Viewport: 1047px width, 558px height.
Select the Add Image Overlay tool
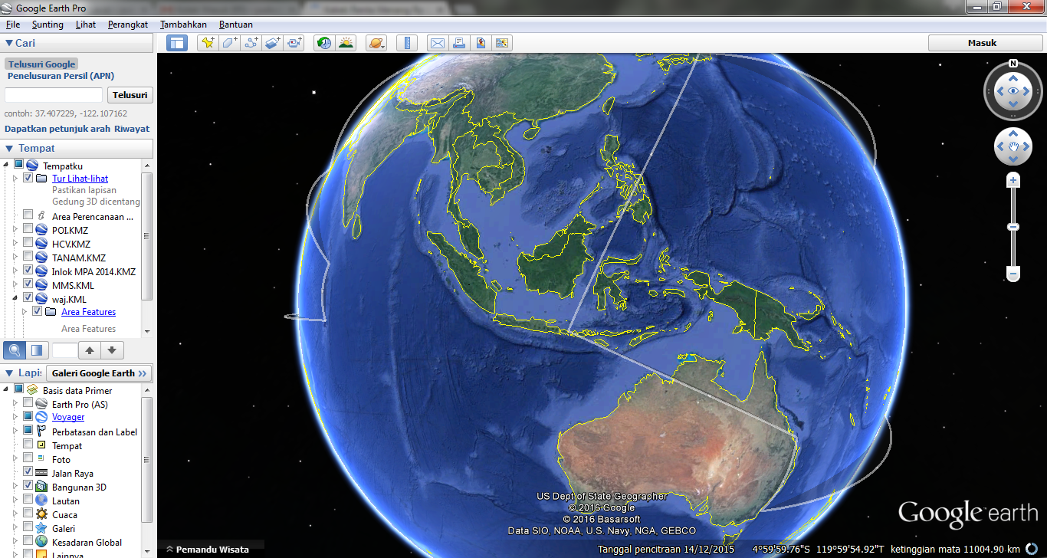[x=273, y=43]
